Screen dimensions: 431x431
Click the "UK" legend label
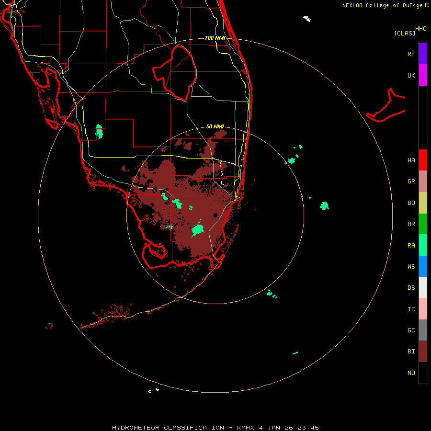[411, 75]
